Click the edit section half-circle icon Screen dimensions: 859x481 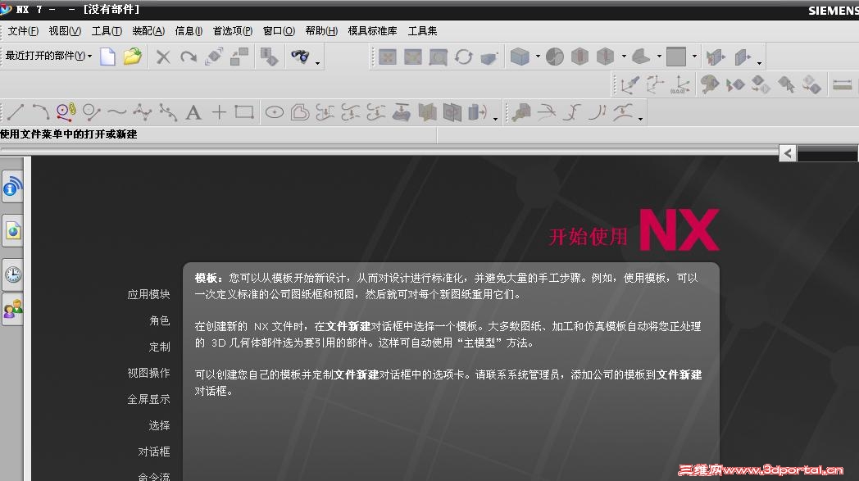point(554,57)
